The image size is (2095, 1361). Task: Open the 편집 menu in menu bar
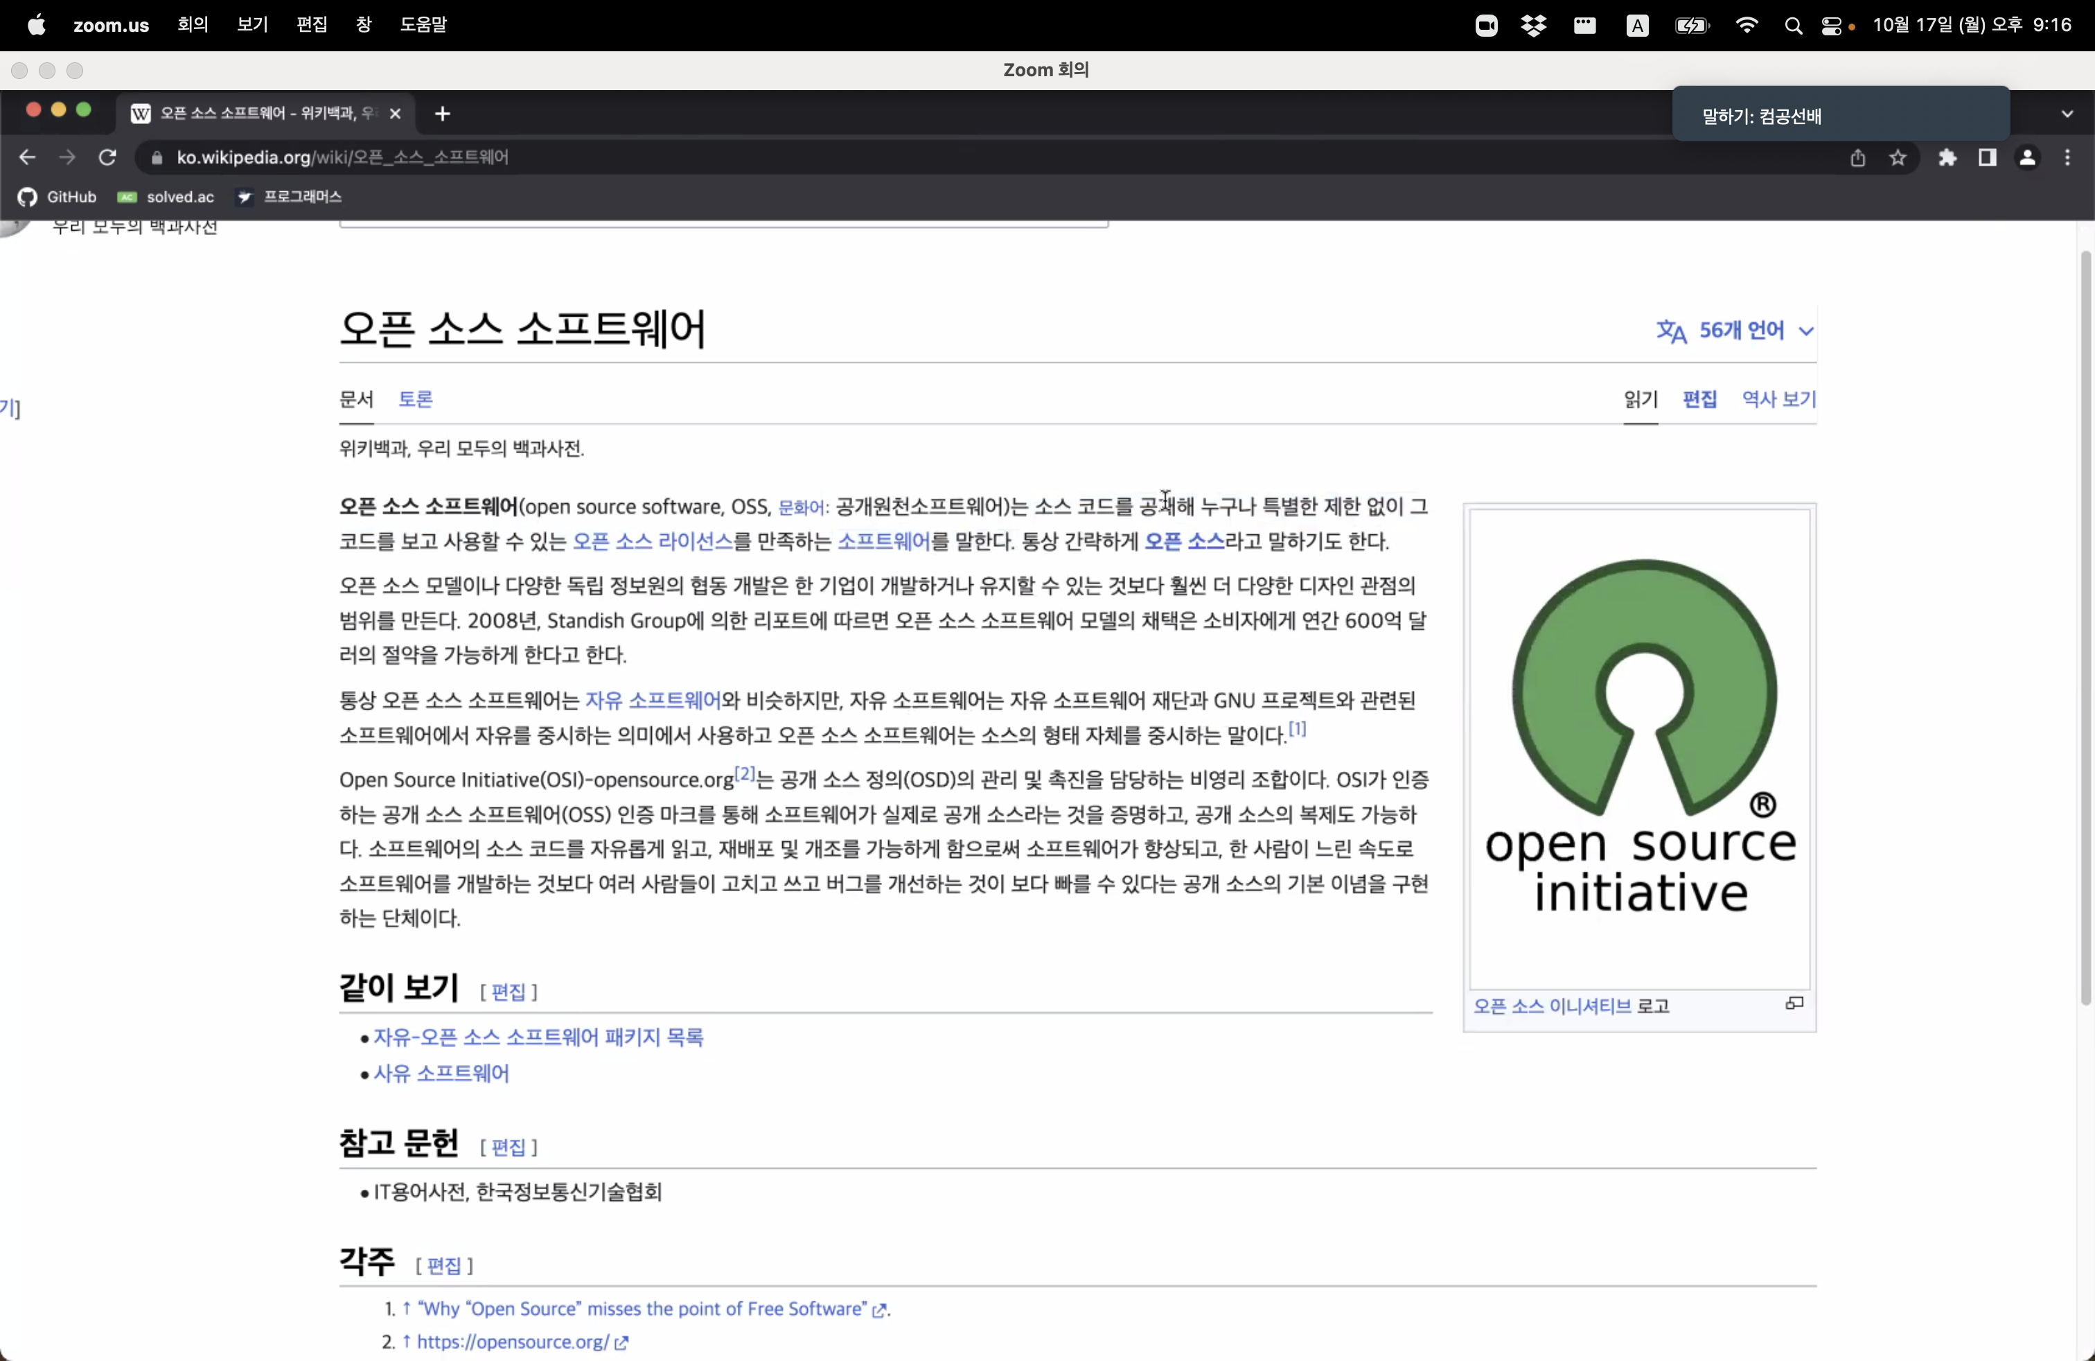point(312,25)
